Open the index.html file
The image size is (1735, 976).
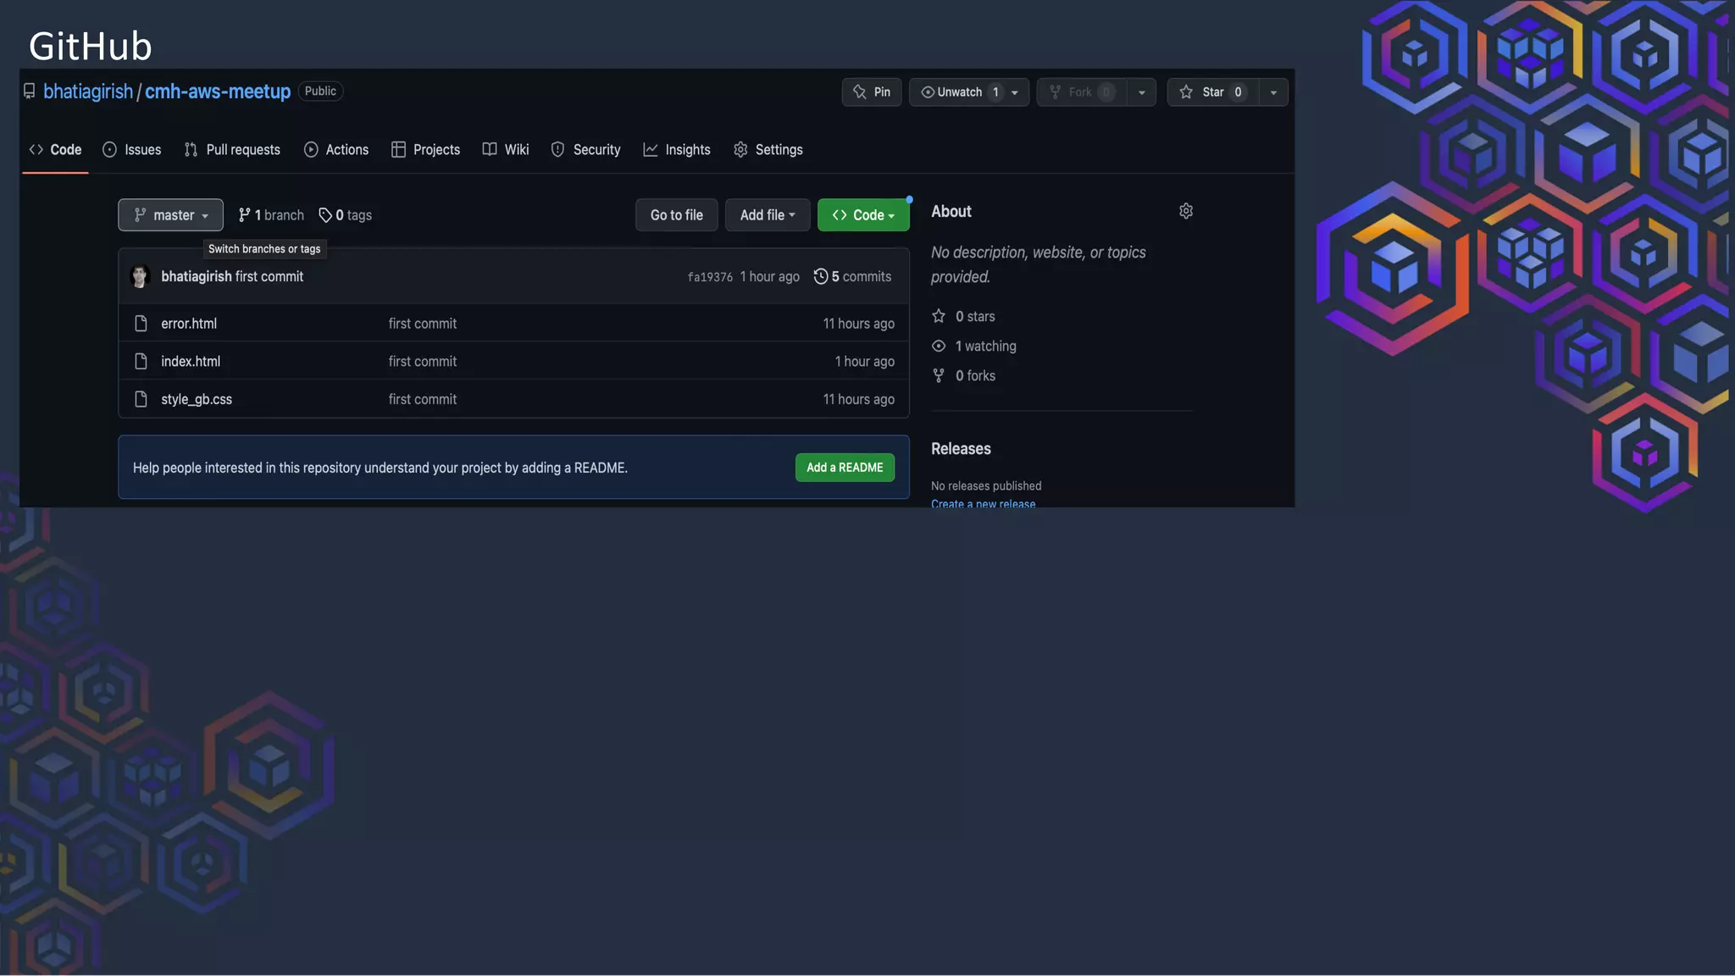(x=191, y=362)
